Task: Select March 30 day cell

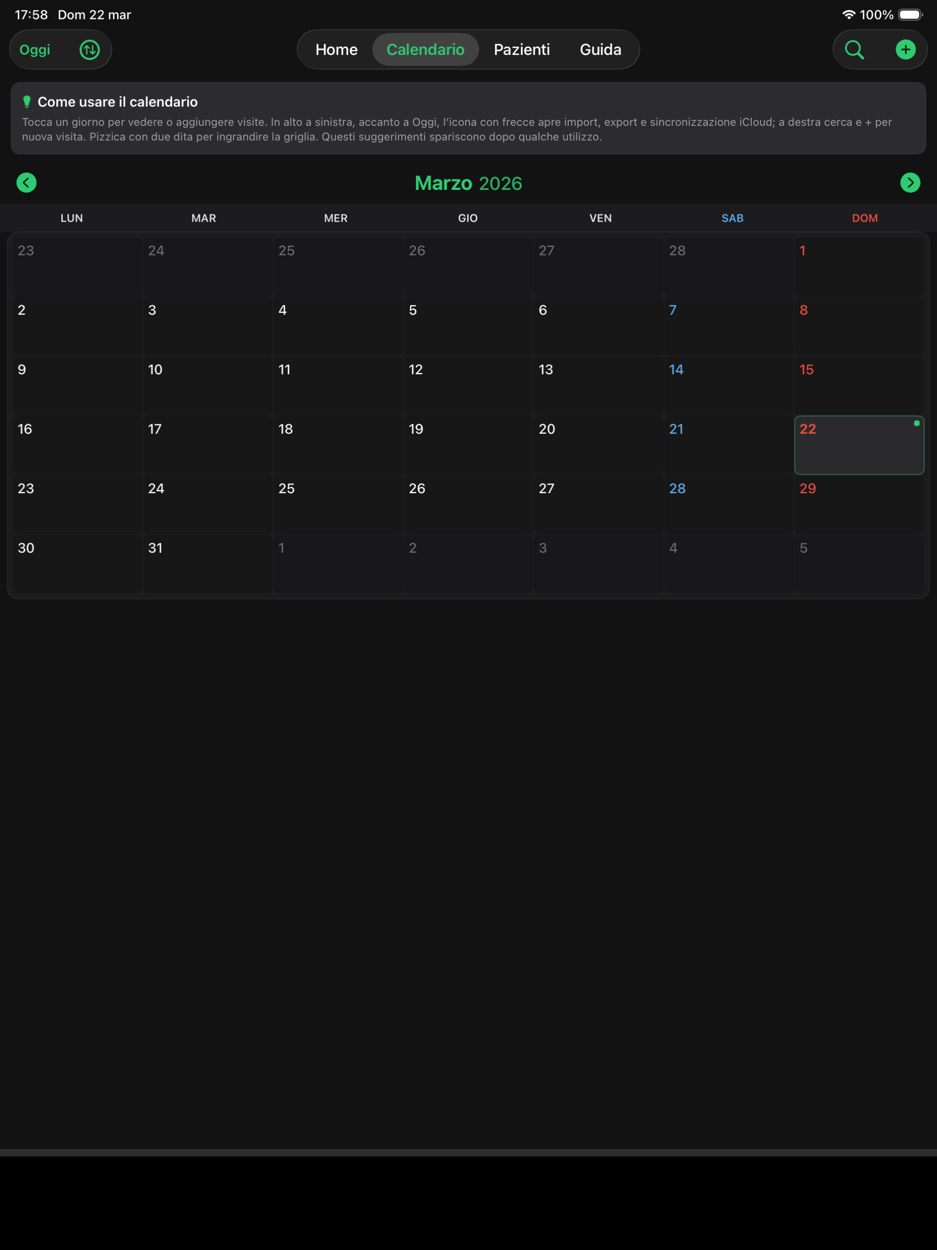Action: tap(77, 564)
